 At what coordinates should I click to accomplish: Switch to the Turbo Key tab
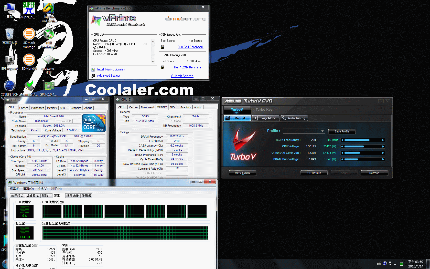(x=264, y=109)
